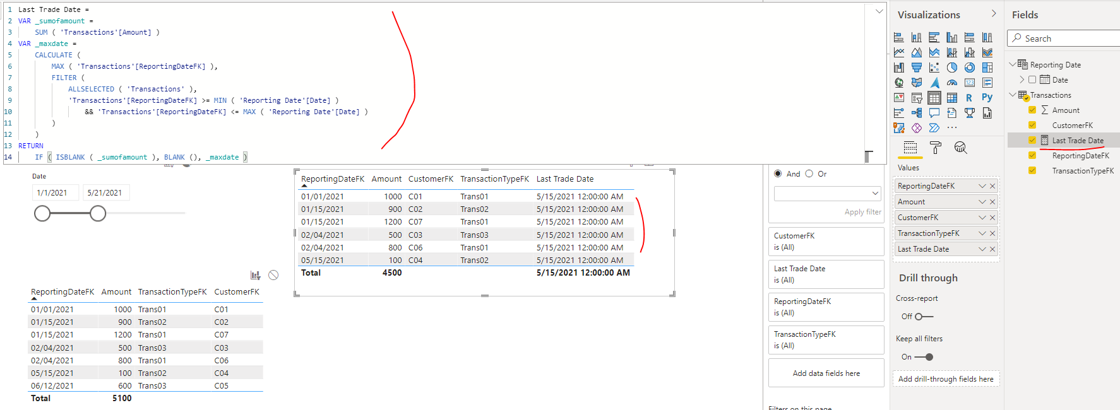Click the end date box 5/21/2021

coord(106,192)
